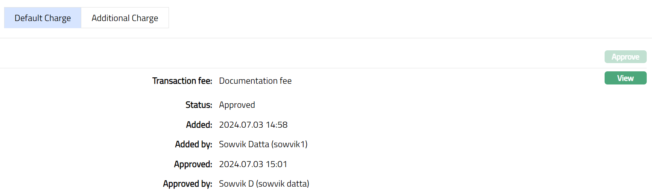The width and height of the screenshot is (652, 196).
Task: Click the Added field label
Action: pos(199,125)
